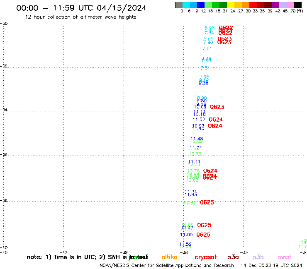Viewport: 307px width, 269px height.
Task: Click the 'swot' satellite legend label
Action: [x=285, y=257]
